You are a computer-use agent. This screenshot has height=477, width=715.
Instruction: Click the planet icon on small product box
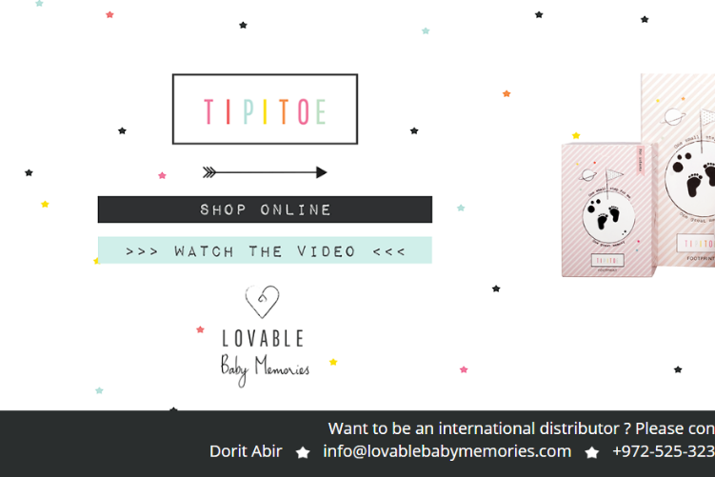(x=588, y=175)
